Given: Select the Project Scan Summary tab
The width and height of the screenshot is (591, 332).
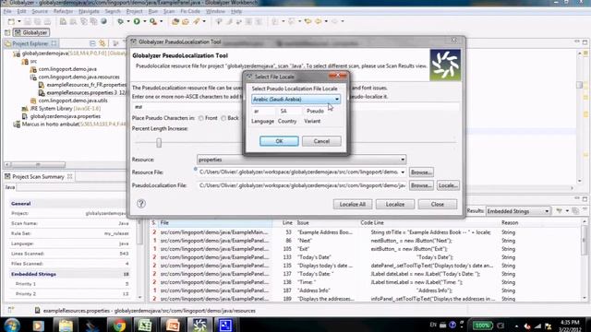Looking at the screenshot, I should point(38,176).
